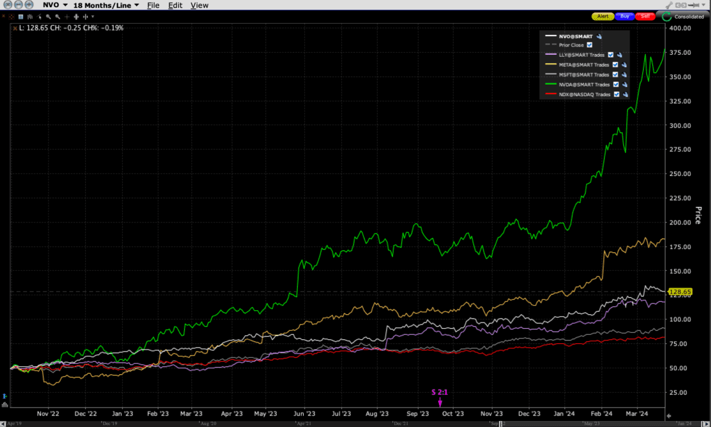Toggle the Prior Close checkbox
711x427 pixels.
pos(589,45)
